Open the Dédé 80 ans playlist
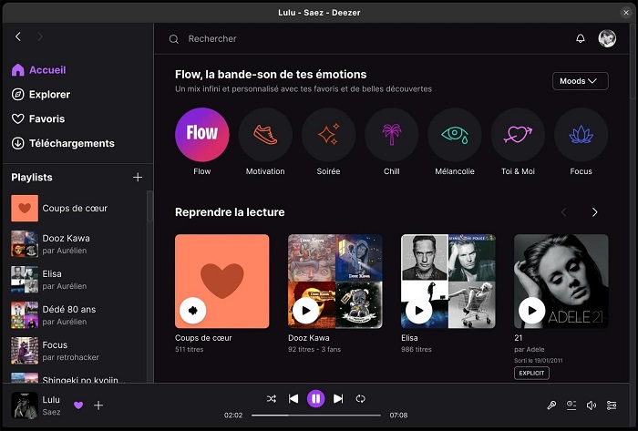The image size is (638, 431). click(76, 315)
